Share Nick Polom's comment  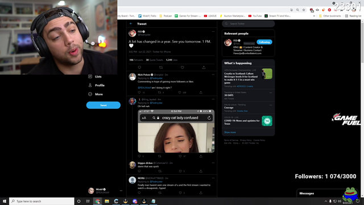pos(201,92)
